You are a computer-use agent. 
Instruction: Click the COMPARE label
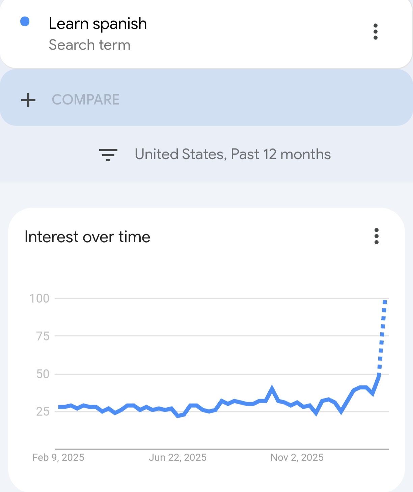86,100
